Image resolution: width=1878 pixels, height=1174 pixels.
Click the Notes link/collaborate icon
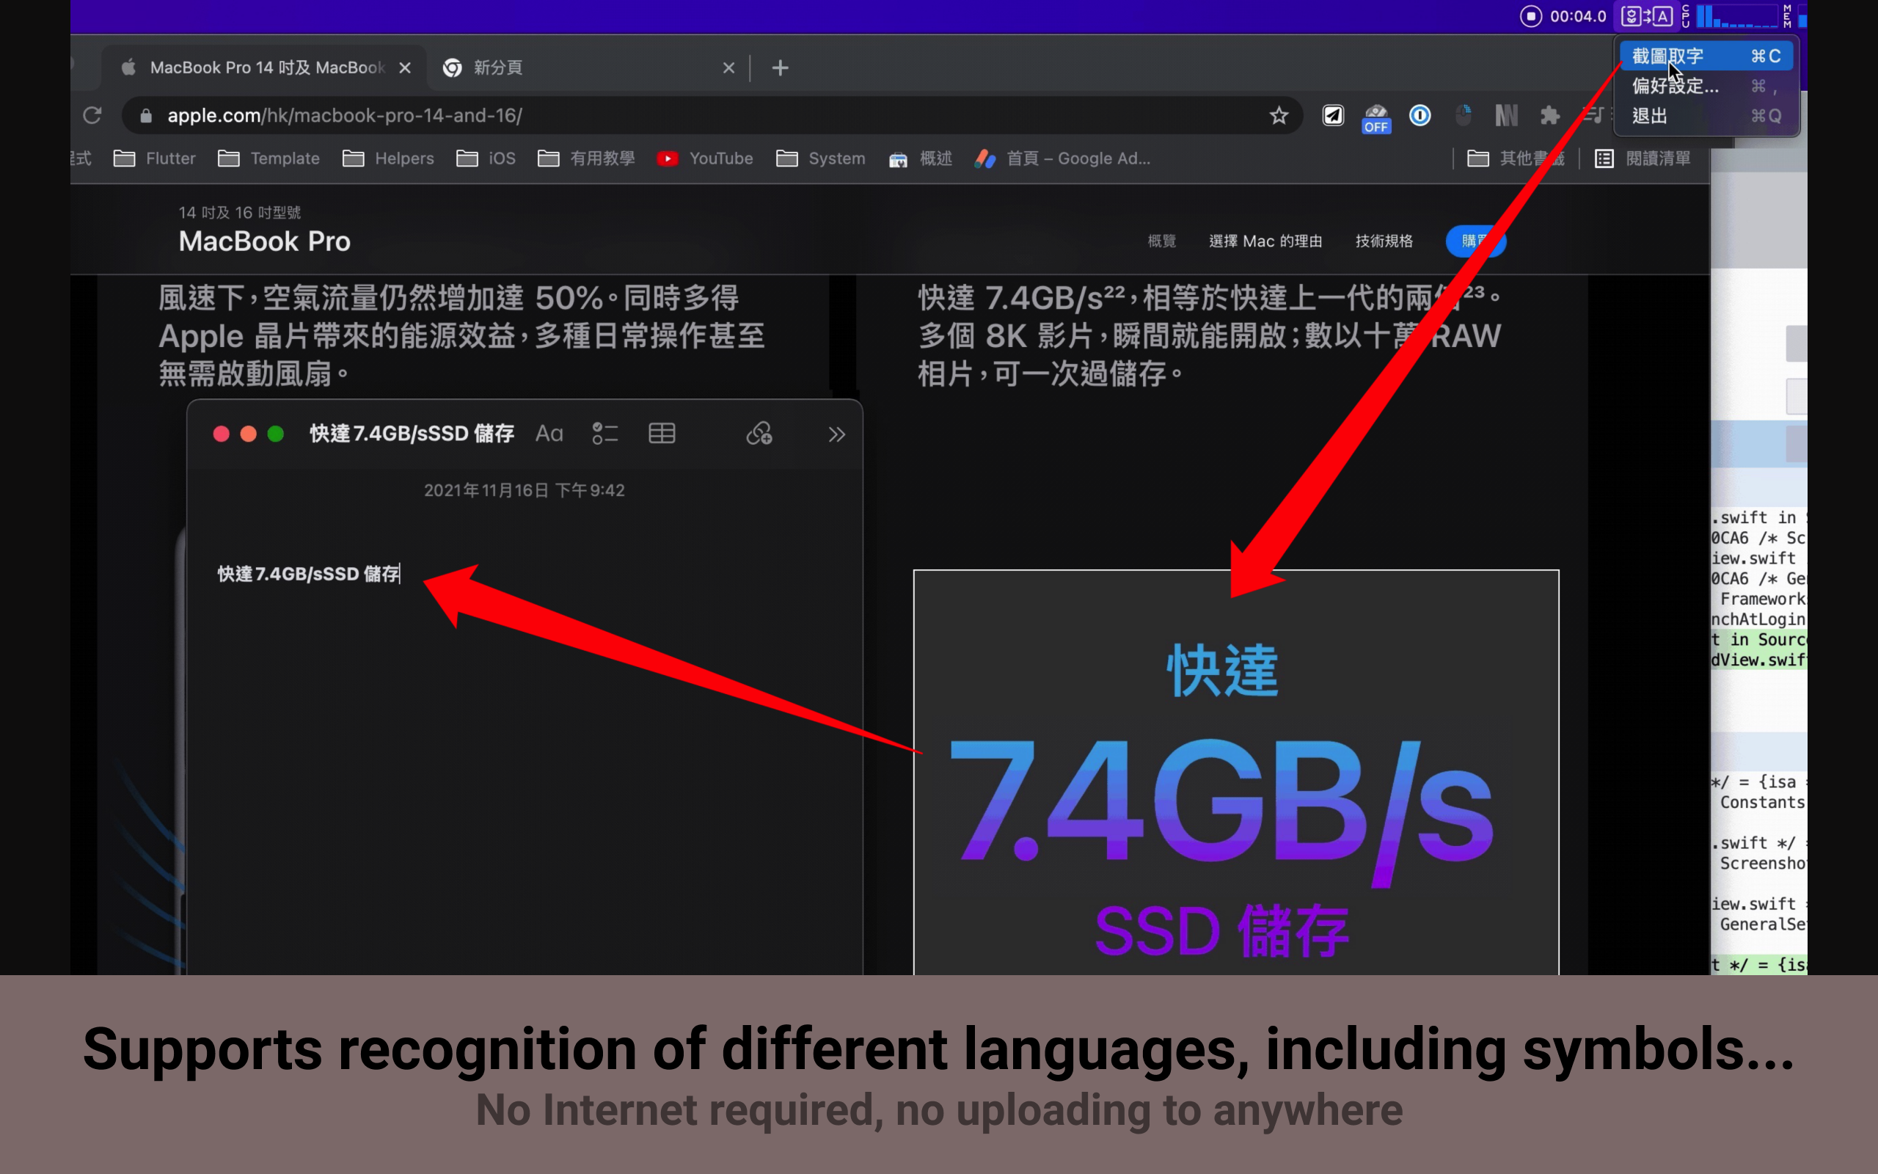tap(759, 433)
